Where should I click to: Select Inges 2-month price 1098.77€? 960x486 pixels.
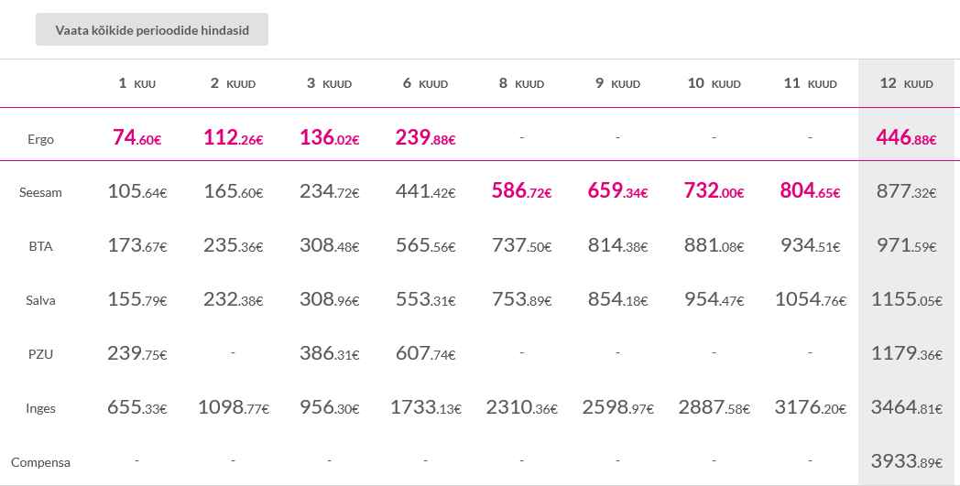click(x=234, y=408)
